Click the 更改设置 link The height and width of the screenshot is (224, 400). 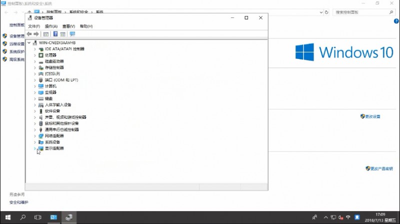point(372,117)
